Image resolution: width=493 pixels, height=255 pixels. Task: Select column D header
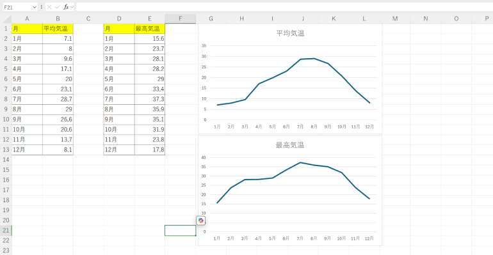coord(119,19)
